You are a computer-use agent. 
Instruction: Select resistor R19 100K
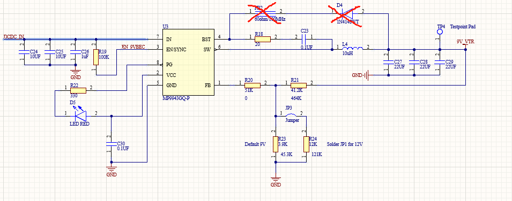[x=96, y=57]
